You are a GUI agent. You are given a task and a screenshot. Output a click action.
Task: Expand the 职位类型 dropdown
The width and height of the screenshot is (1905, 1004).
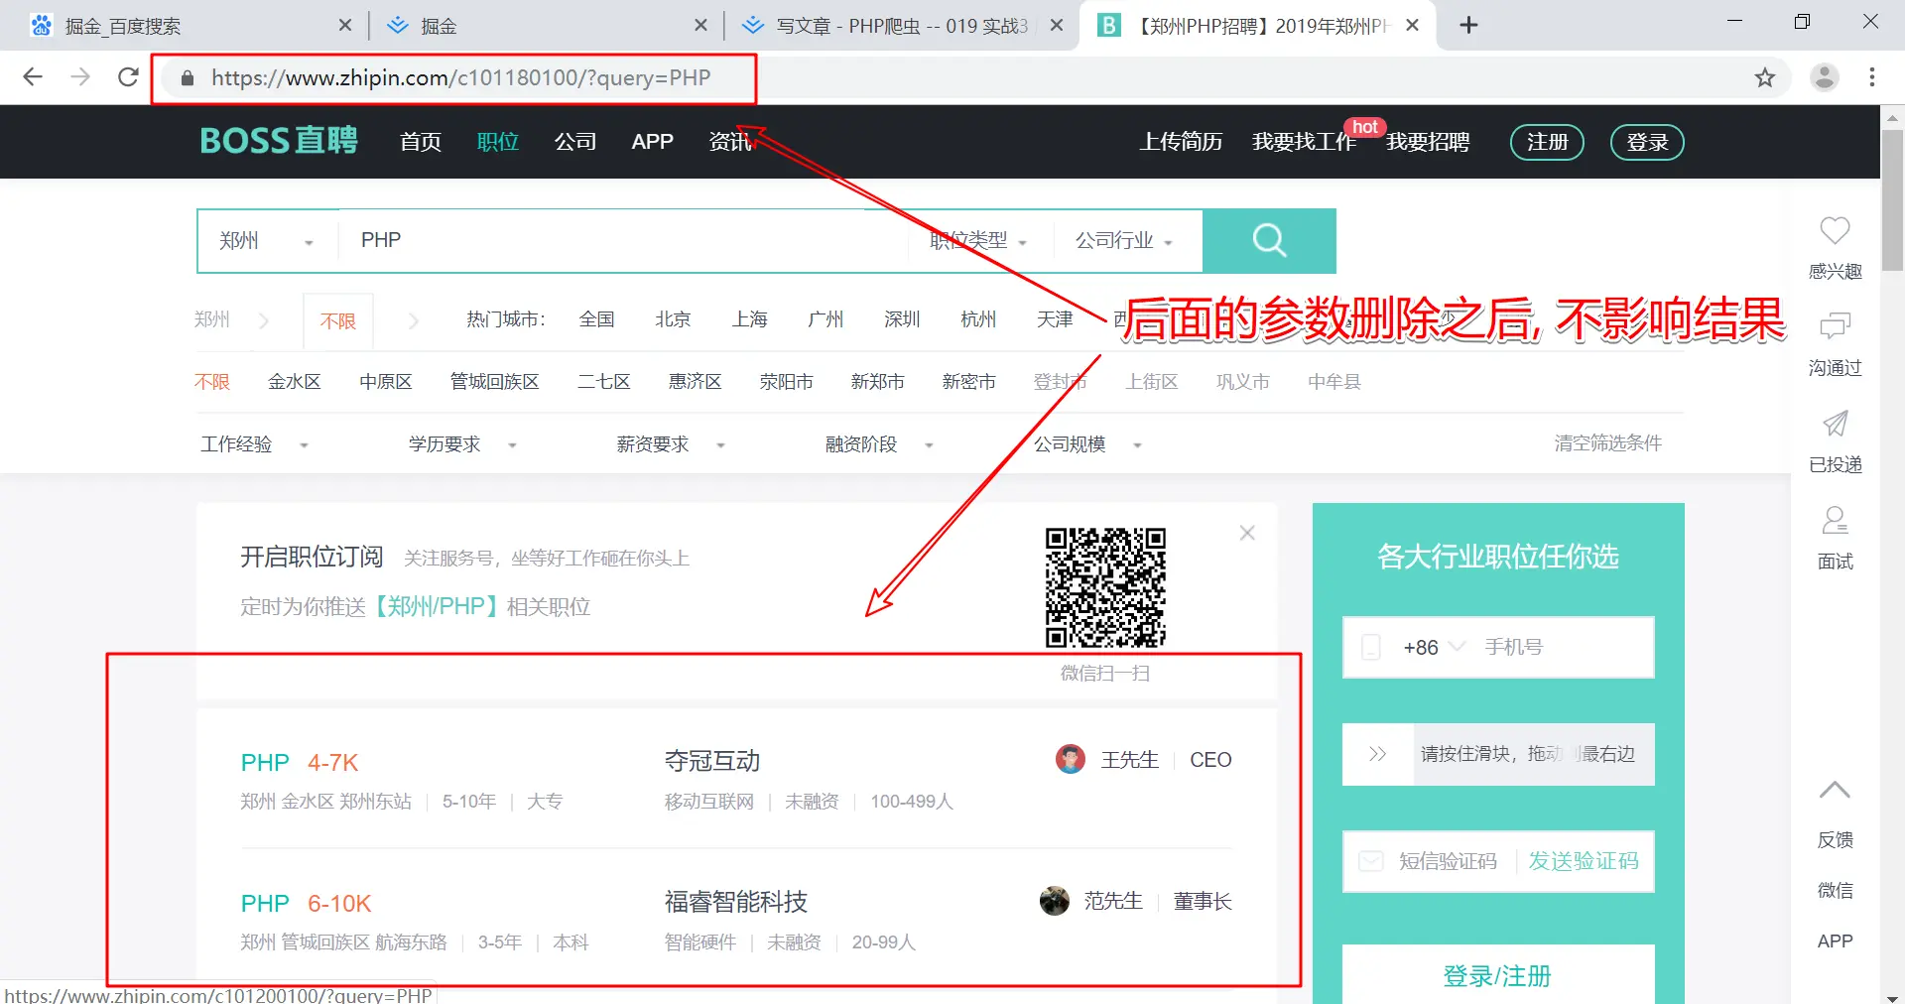pyautogui.click(x=978, y=240)
